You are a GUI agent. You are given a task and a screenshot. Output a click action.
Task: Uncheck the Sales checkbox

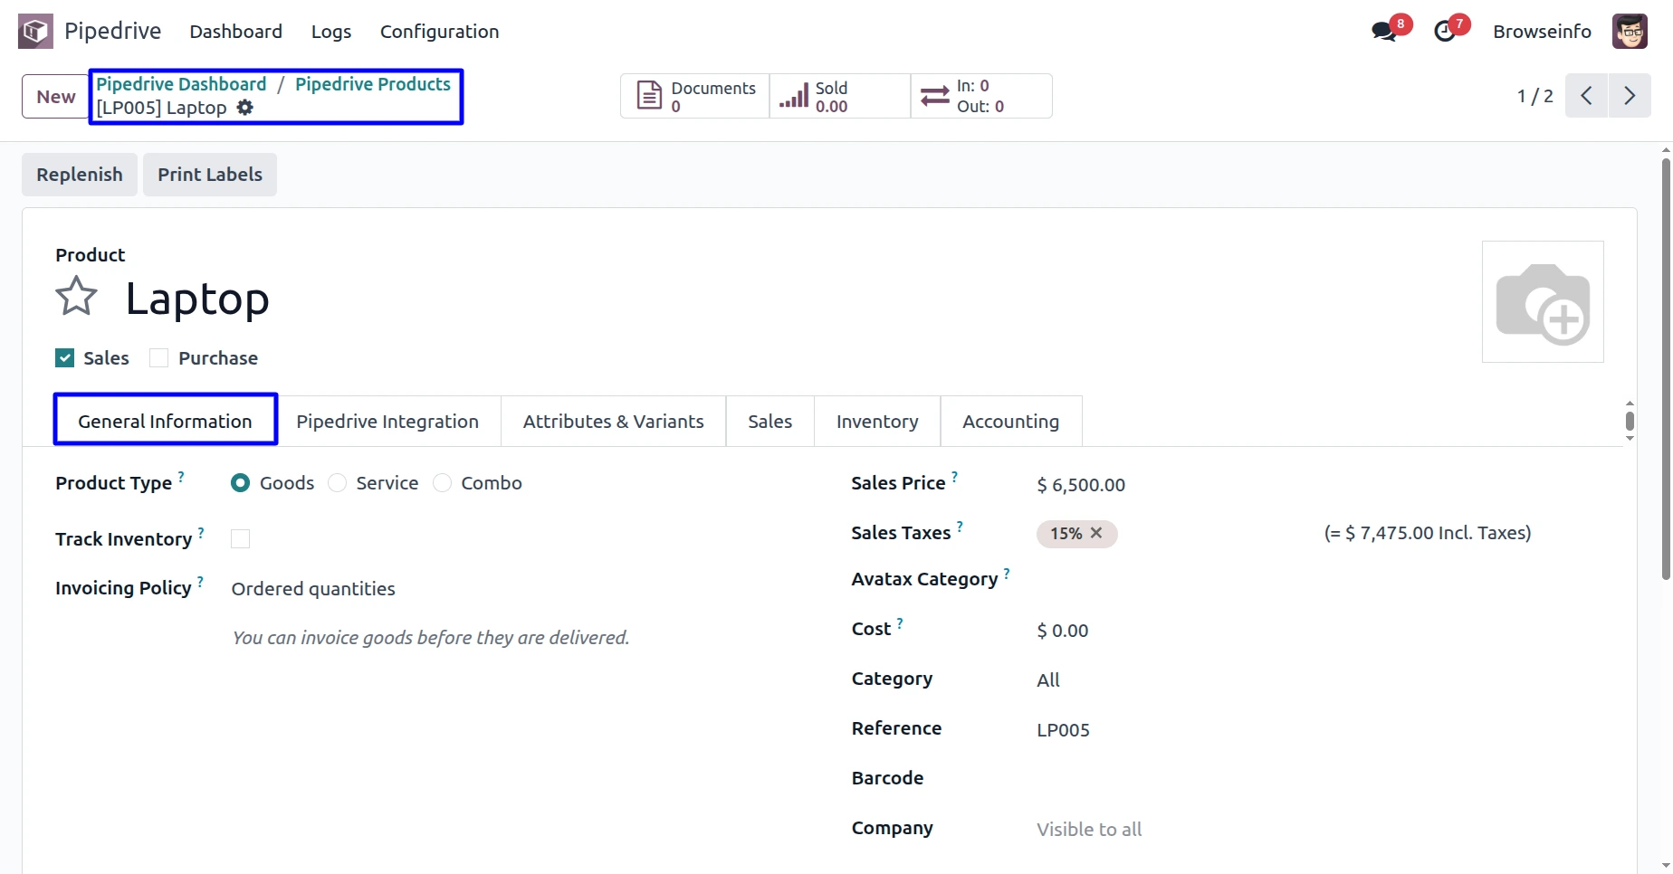coord(65,358)
